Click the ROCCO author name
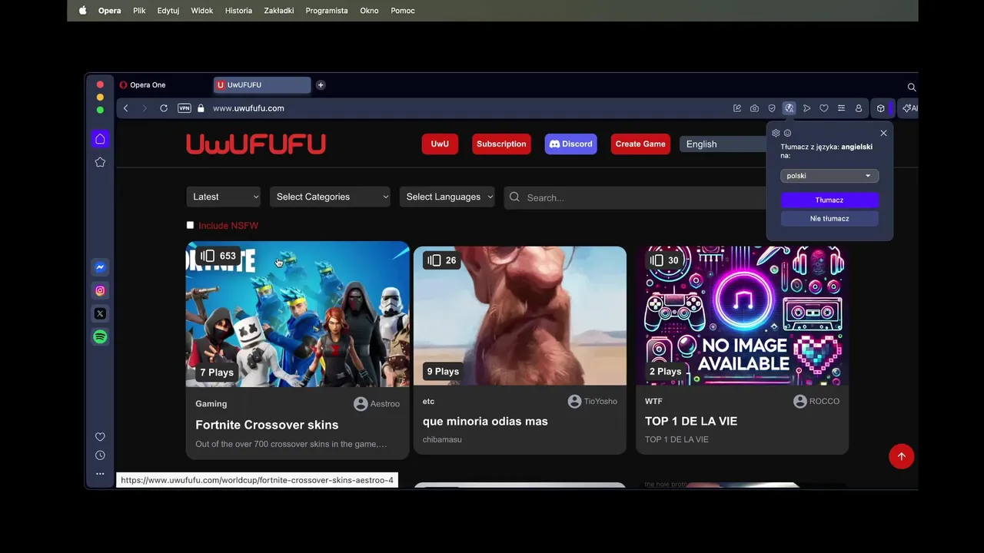This screenshot has width=984, height=553. 825,401
